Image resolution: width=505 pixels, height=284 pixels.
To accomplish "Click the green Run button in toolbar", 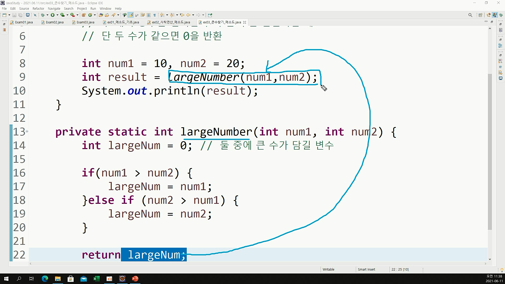I will [52, 15].
